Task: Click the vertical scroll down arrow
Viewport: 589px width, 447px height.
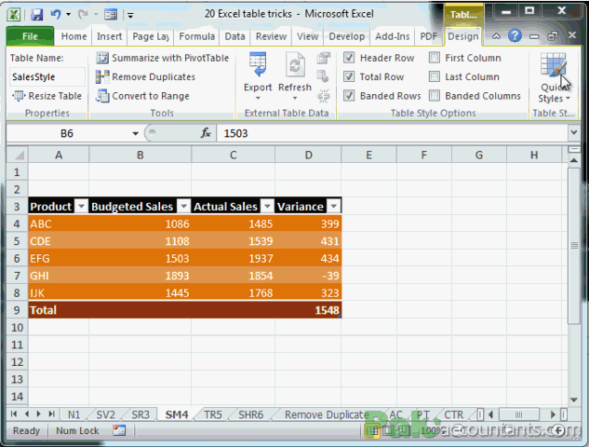Action: (x=573, y=400)
